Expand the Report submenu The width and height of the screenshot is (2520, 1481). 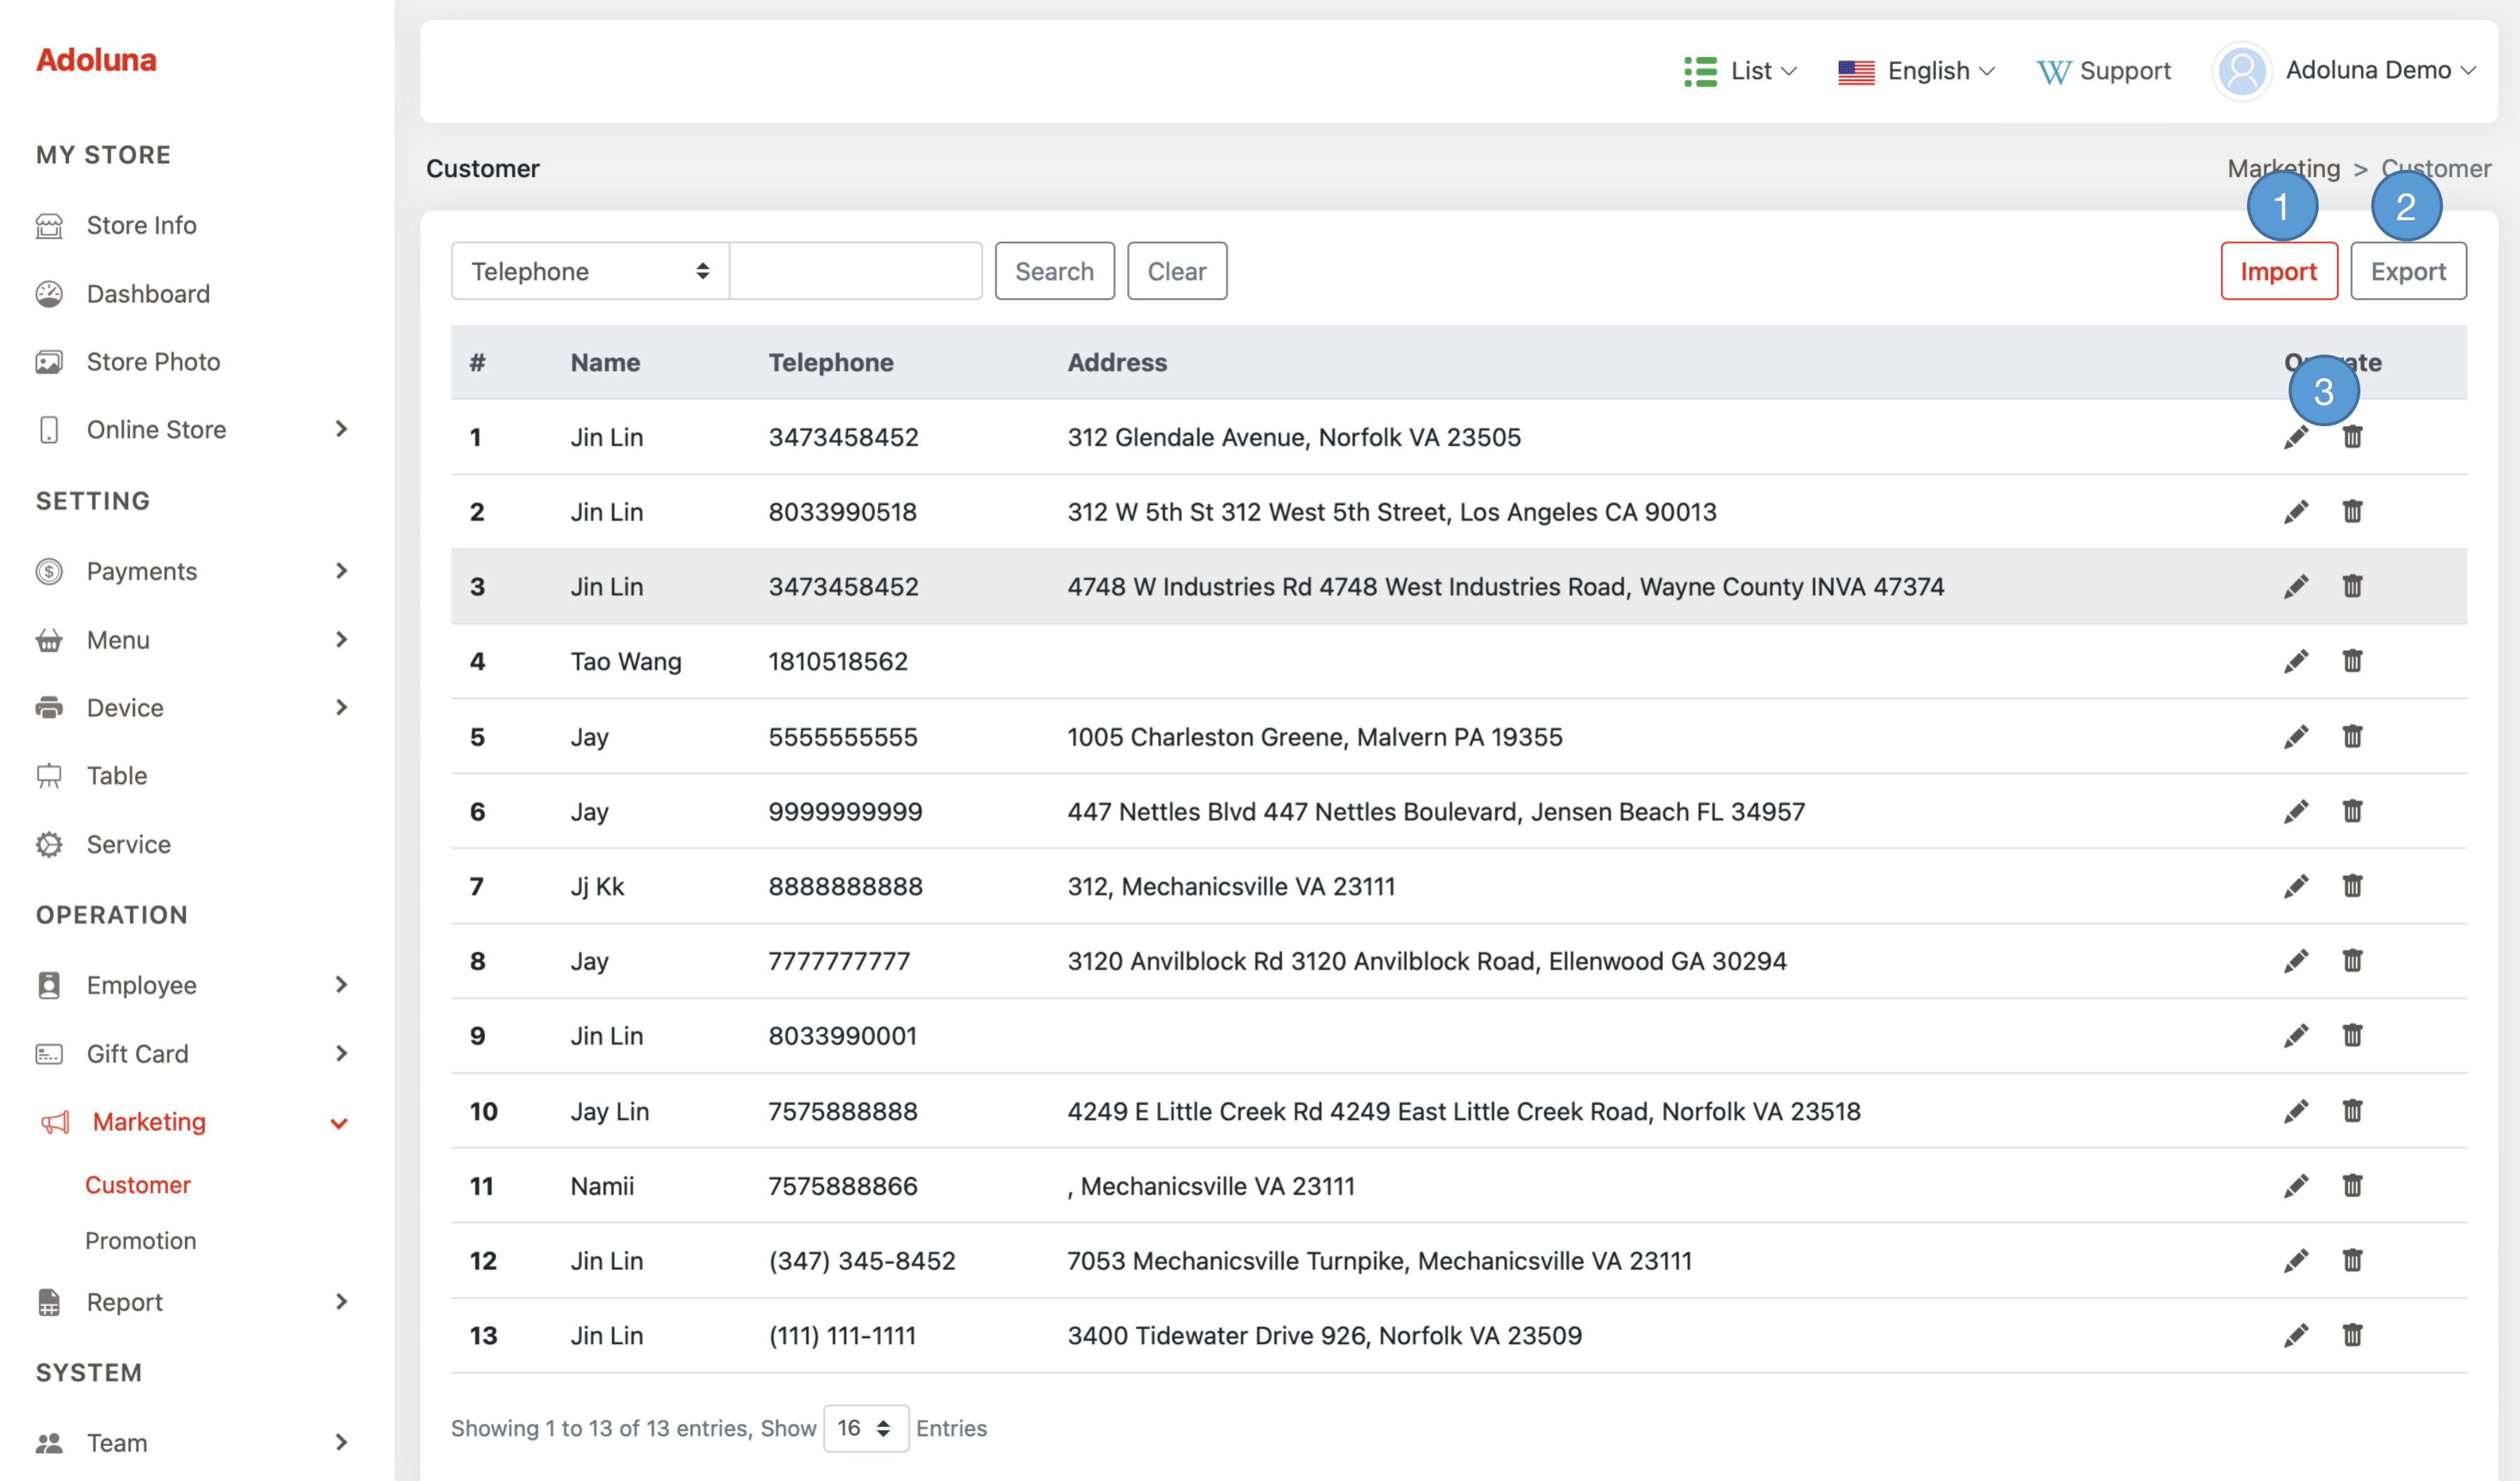click(341, 1301)
